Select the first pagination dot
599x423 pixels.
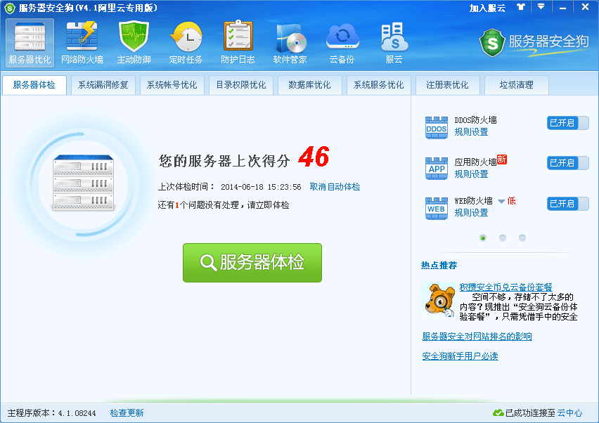(x=483, y=237)
